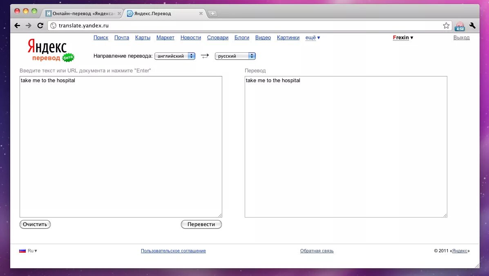Click the site info globe icon in address bar
Image resolution: width=489 pixels, height=276 pixels.
click(54, 26)
